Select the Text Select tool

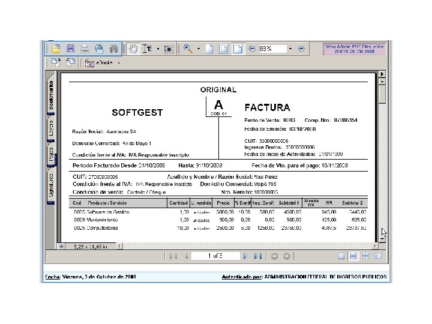(148, 49)
